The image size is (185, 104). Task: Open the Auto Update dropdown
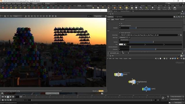click(179, 103)
